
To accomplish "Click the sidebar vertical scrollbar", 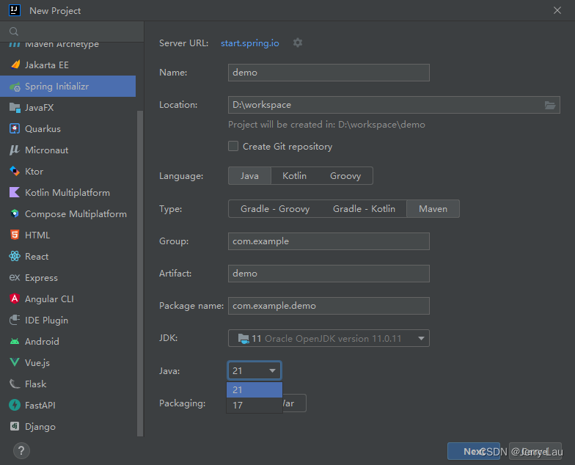I will pyautogui.click(x=139, y=273).
